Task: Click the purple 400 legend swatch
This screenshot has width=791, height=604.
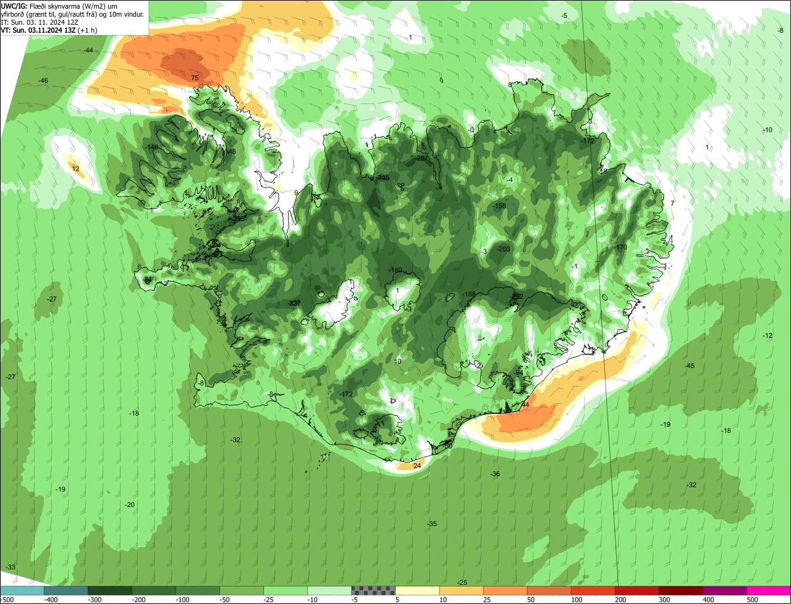Action: [x=724, y=590]
